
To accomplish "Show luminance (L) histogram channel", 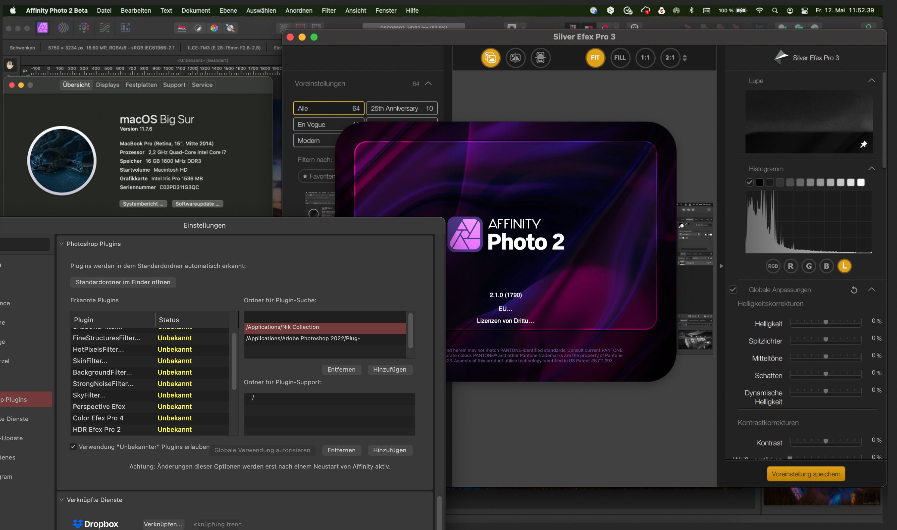I will pos(844,266).
